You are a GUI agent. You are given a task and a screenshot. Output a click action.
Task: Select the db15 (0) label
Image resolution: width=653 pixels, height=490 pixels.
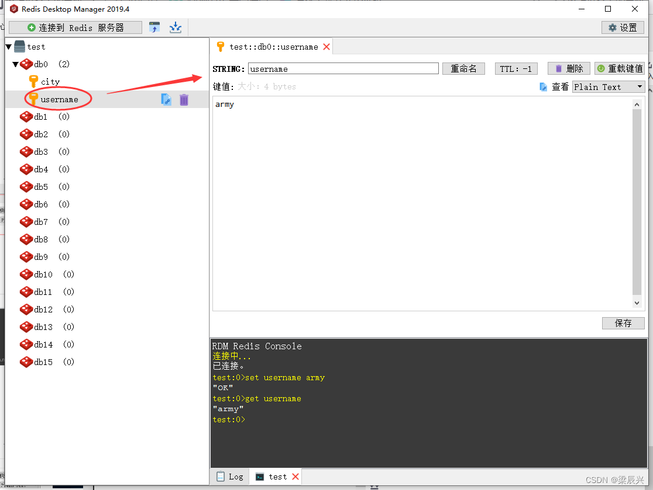54,362
